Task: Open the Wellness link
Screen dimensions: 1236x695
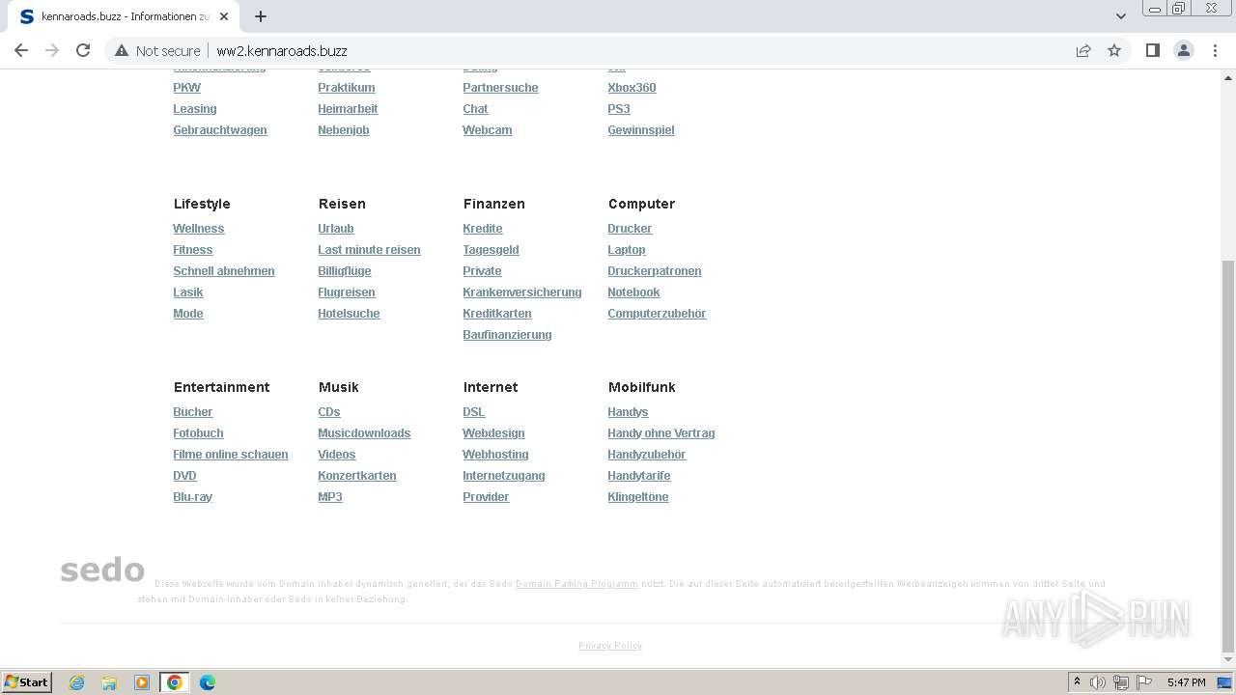Action: coord(199,229)
